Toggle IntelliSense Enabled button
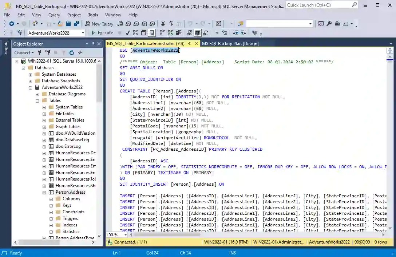This screenshot has height=257, width=396. (x=152, y=33)
